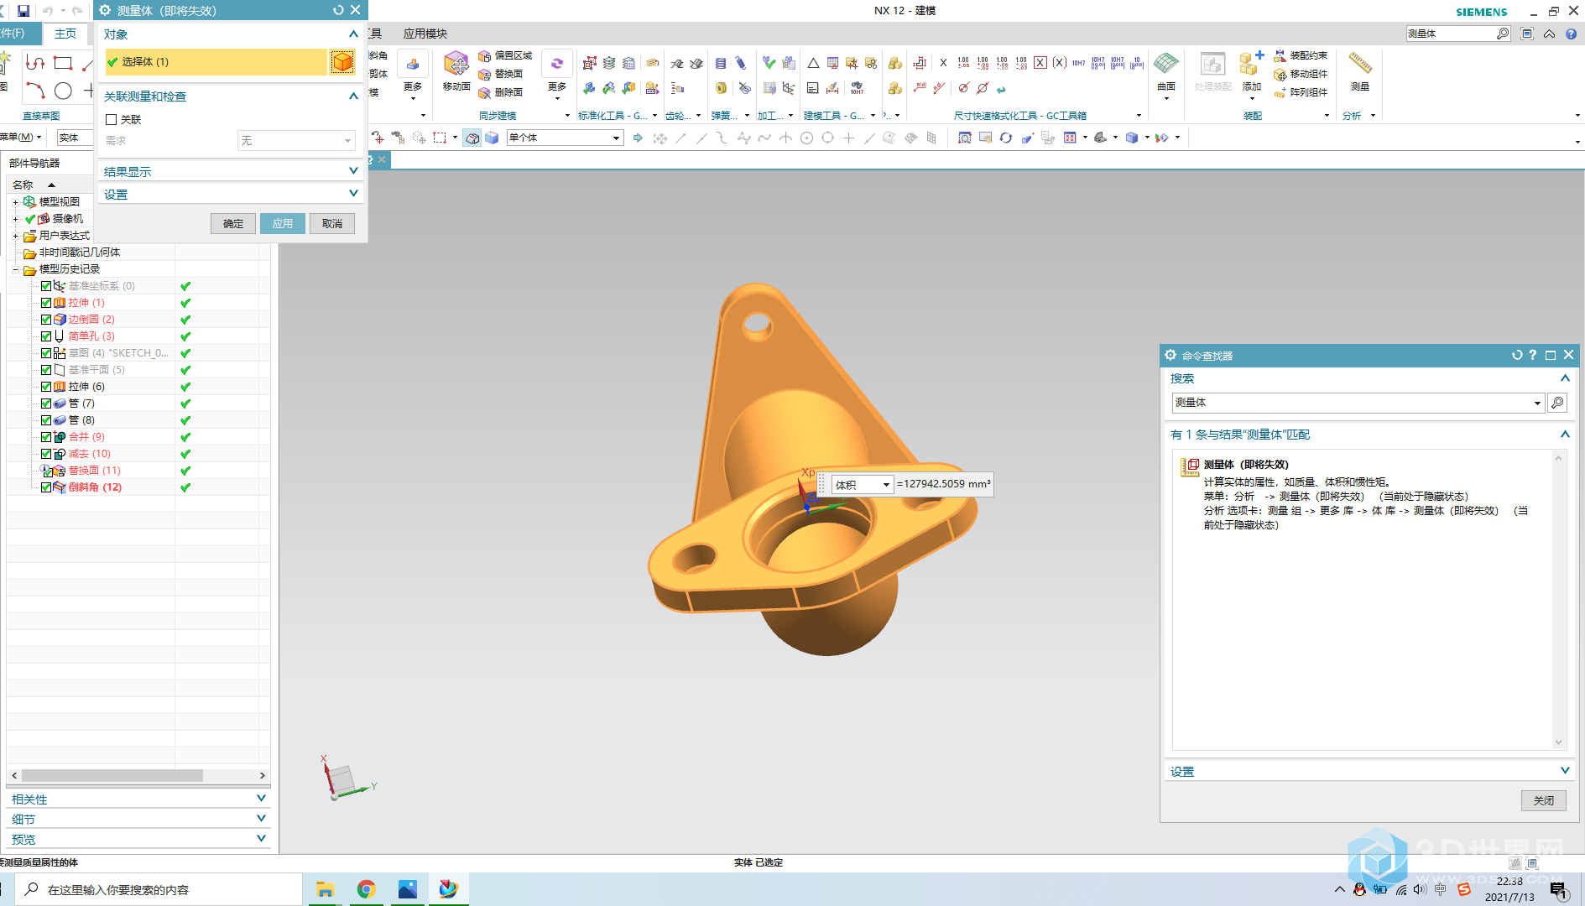Image resolution: width=1585 pixels, height=906 pixels.
Task: Uncheck 简单孔 (3) feature checkbox
Action: pos(46,336)
